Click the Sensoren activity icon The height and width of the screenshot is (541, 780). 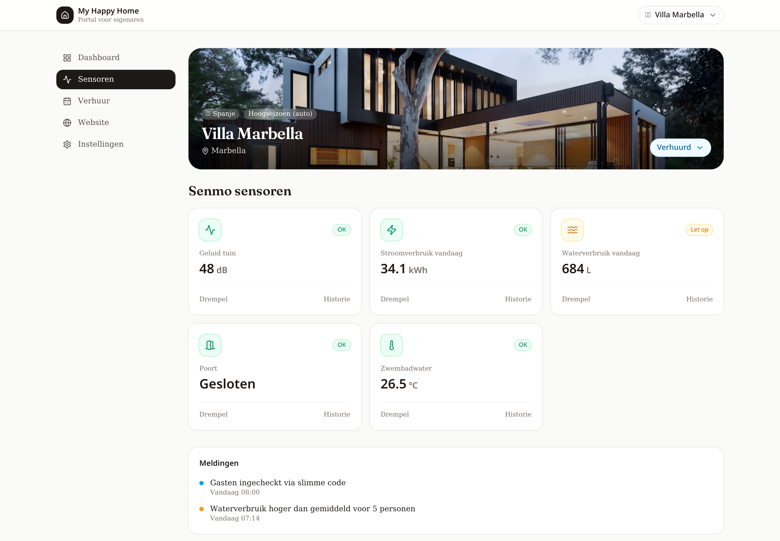67,79
